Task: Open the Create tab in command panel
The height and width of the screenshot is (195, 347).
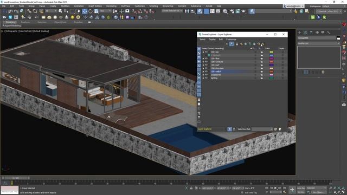Action: [x=300, y=32]
